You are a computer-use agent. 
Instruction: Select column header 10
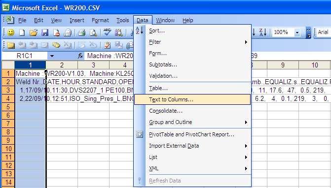click(x=315, y=65)
